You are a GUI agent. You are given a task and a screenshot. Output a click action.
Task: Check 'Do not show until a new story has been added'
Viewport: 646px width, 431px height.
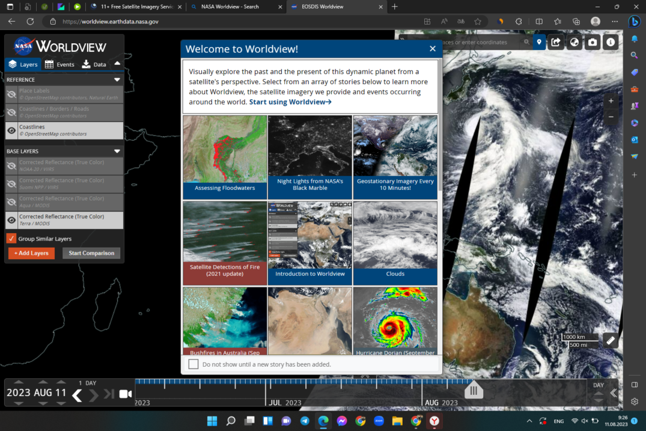[193, 364]
